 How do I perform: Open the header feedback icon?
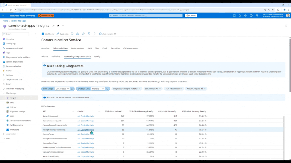pos(257,15)
